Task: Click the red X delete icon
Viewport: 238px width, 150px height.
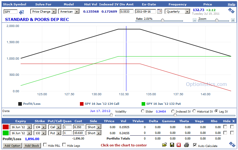Action: (x=179, y=145)
